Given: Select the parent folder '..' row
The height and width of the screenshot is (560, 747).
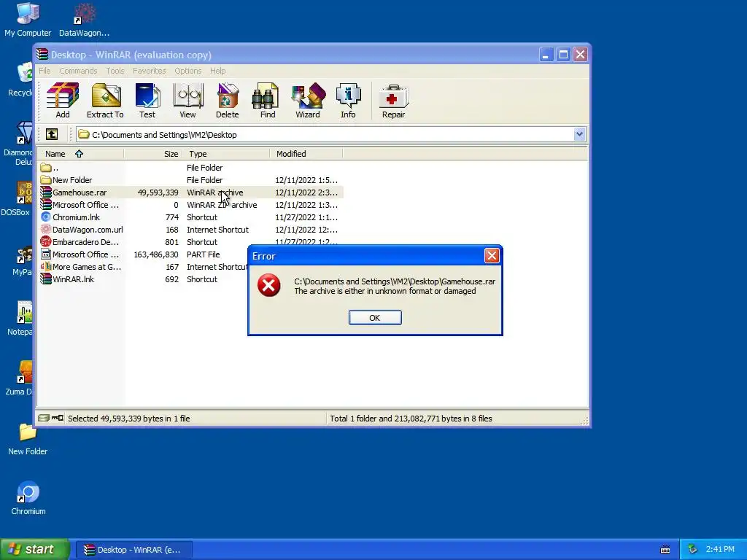Looking at the screenshot, I should pos(190,168).
